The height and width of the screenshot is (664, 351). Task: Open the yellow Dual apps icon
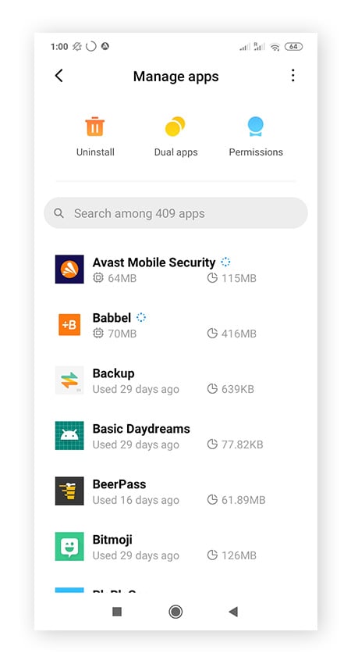(175, 127)
